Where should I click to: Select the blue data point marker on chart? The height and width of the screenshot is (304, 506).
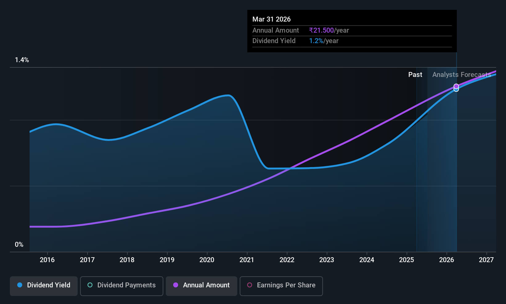(x=456, y=90)
